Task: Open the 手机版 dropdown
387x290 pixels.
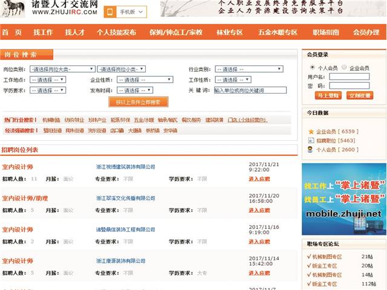Action: 132,12
